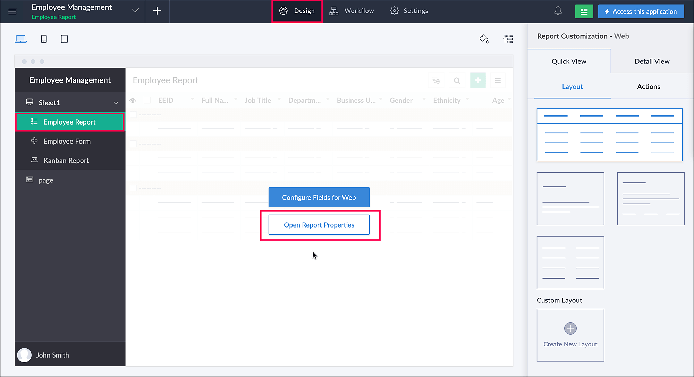Open the theme paint bucket icon

484,39
